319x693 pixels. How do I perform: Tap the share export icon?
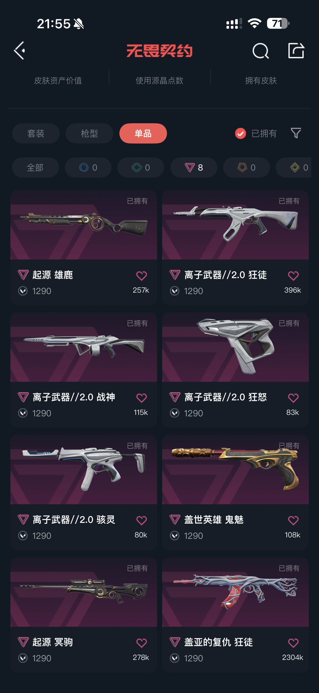[x=296, y=50]
